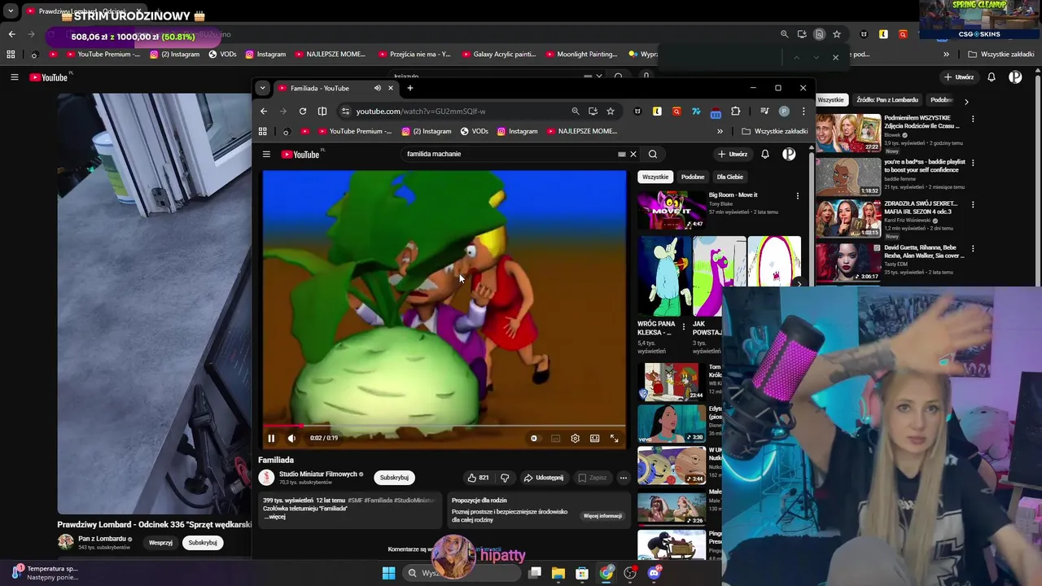Viewport: 1042px width, 586px height.
Task: Open video player settings gear
Action: coord(575,438)
